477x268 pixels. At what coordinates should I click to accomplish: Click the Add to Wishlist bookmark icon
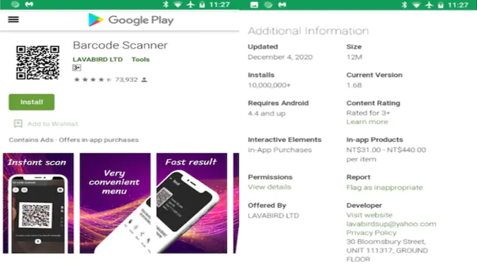click(x=18, y=124)
